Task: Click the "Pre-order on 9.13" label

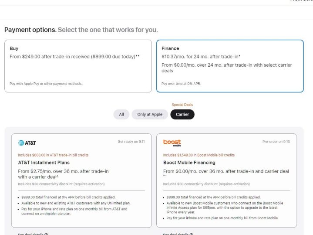Action: [276, 142]
